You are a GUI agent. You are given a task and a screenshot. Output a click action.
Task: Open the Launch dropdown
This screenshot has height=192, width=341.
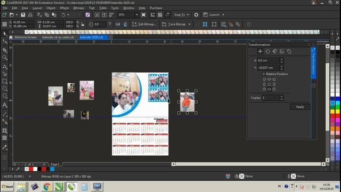click(223, 15)
